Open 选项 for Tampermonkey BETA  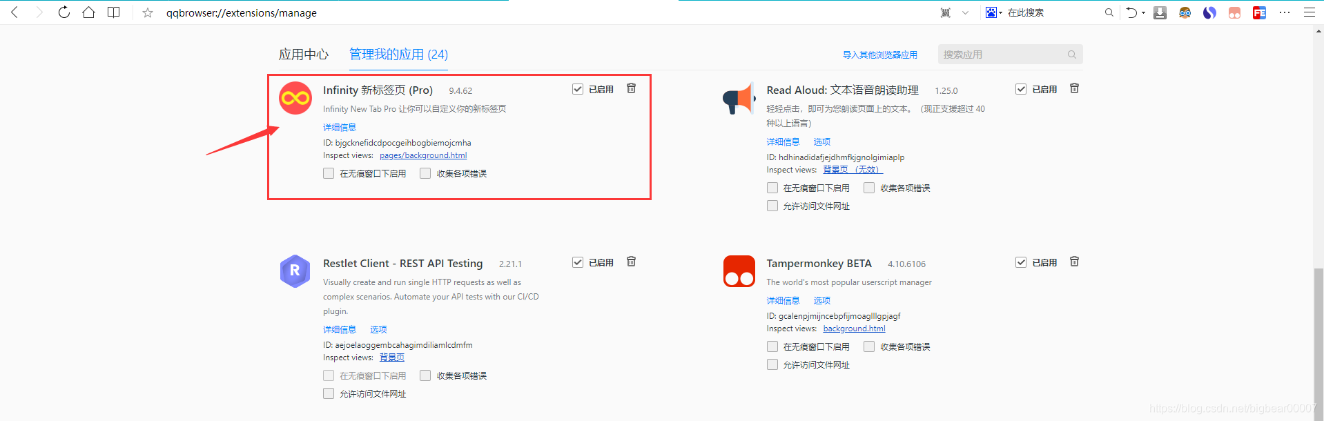point(821,300)
